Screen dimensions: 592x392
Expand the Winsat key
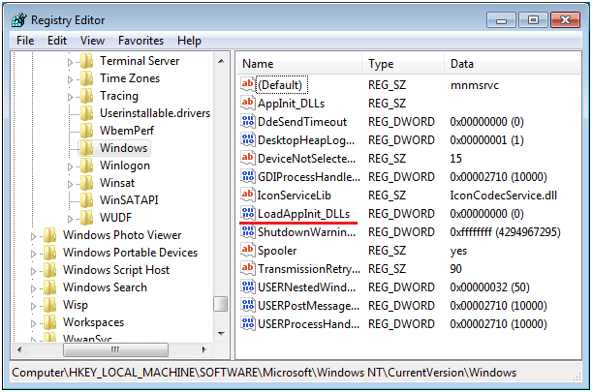pyautogui.click(x=70, y=184)
